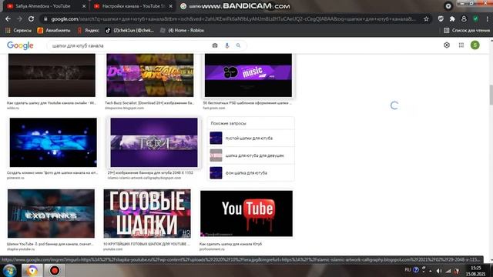Open the blue glowing banner thumbnail
The height and width of the screenshot is (277, 493).
click(x=53, y=142)
